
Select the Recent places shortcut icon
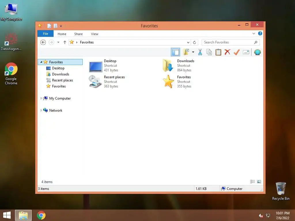coord(95,81)
